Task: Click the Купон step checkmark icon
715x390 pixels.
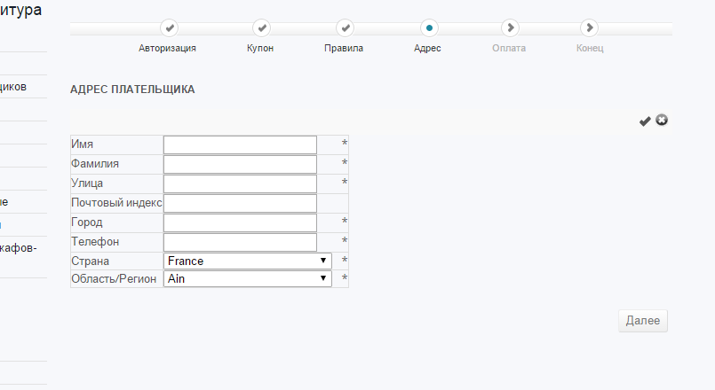Action: click(x=261, y=28)
